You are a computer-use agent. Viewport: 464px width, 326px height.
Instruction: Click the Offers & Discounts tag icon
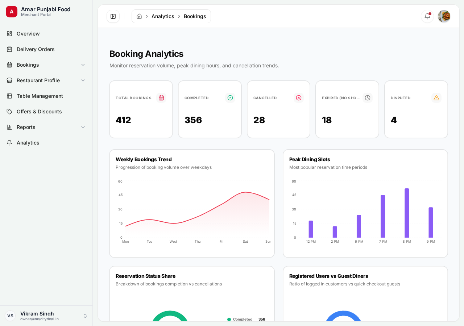point(9,112)
